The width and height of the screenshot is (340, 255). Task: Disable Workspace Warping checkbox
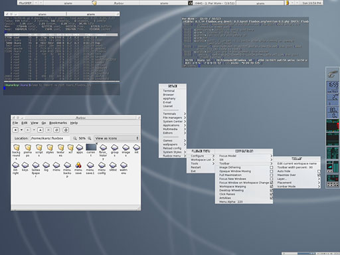[x=272, y=187]
